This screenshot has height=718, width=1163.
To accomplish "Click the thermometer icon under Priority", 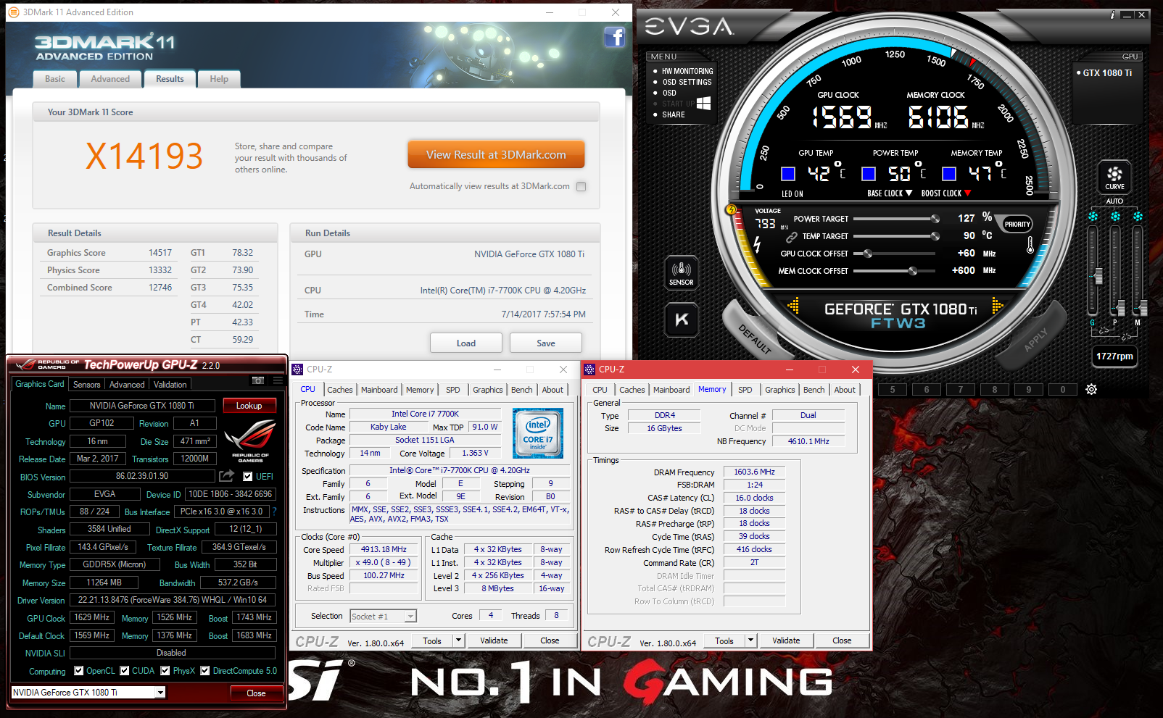I will pos(1030,245).
